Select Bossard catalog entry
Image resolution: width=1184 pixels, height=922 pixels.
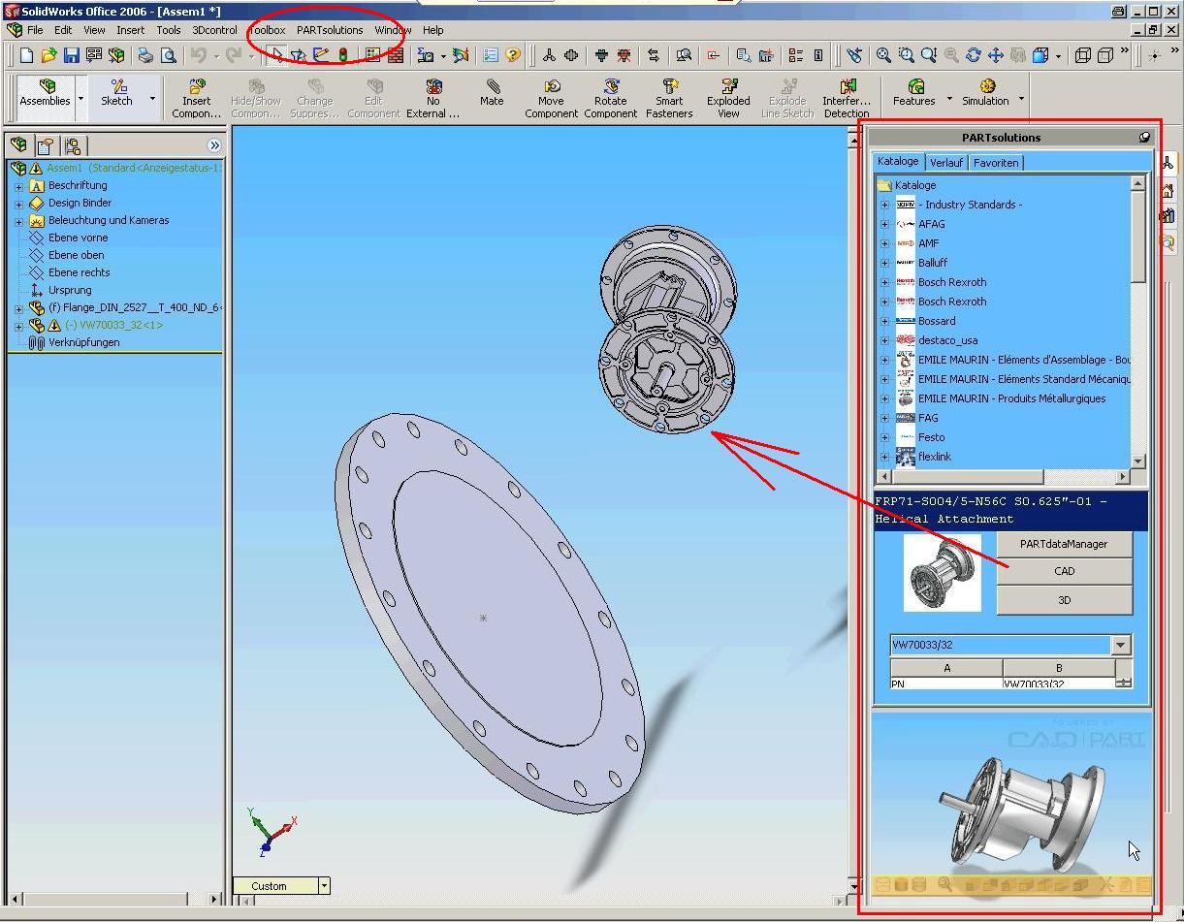(937, 321)
